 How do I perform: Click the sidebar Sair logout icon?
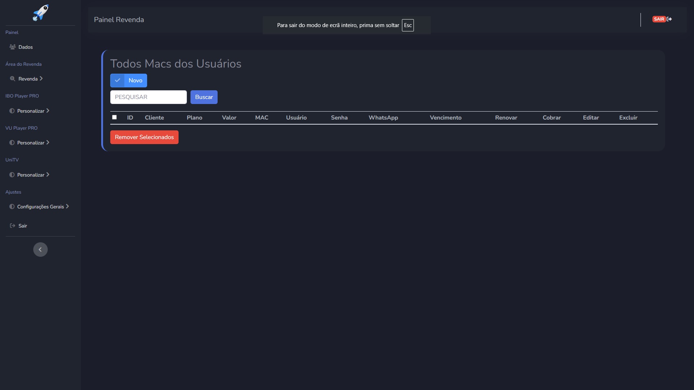[13, 226]
